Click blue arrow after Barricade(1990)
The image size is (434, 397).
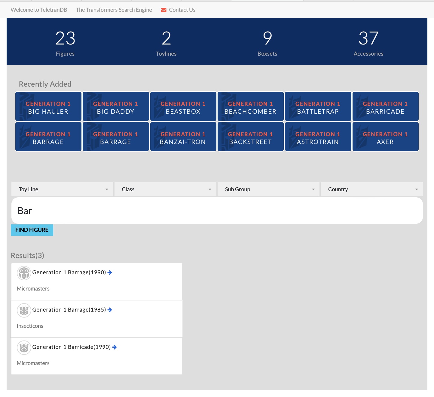point(115,347)
